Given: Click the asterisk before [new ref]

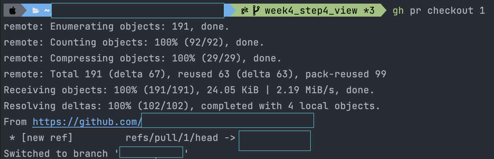Looking at the screenshot, I should click(12, 138).
